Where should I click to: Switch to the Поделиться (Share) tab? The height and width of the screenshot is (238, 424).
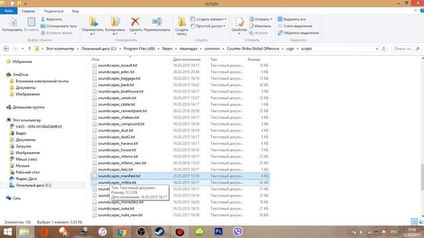coord(54,11)
